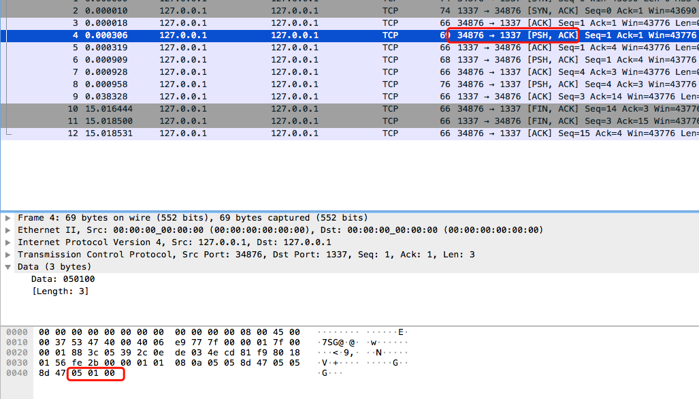Expand the Frame 4 details row
The image size is (699, 399).
(8, 218)
